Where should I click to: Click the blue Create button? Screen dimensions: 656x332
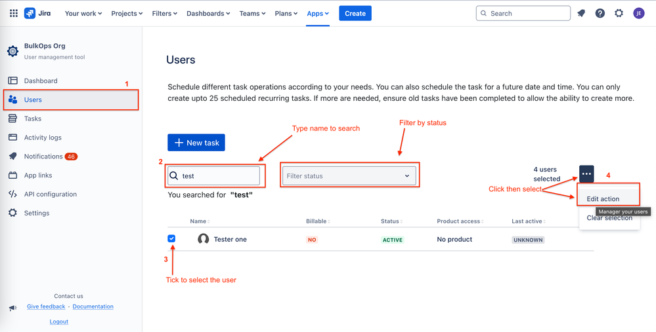click(x=355, y=13)
